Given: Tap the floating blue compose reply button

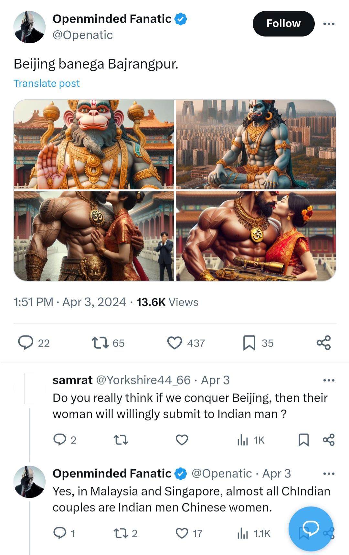Looking at the screenshot, I should click(311, 528).
